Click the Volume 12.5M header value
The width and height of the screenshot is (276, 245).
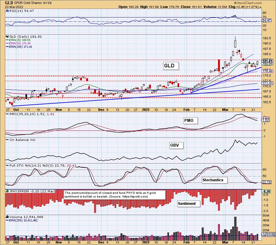pyautogui.click(x=215, y=7)
